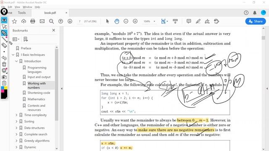
Task: Open the notifications bell
Action: point(255,13)
